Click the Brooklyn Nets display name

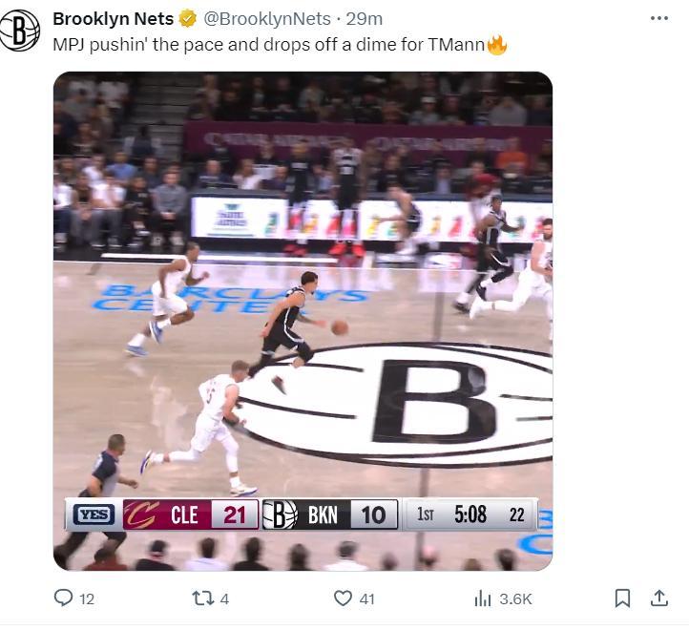(x=113, y=18)
